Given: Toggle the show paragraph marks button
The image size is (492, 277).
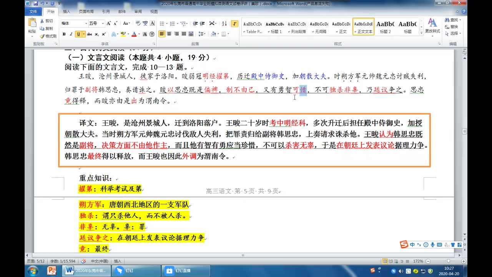Looking at the screenshot, I should coord(235,23).
